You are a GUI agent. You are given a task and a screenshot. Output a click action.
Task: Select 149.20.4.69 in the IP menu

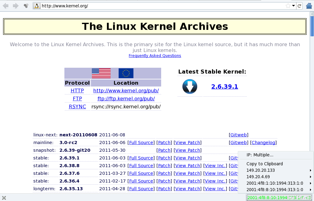pos(276,177)
